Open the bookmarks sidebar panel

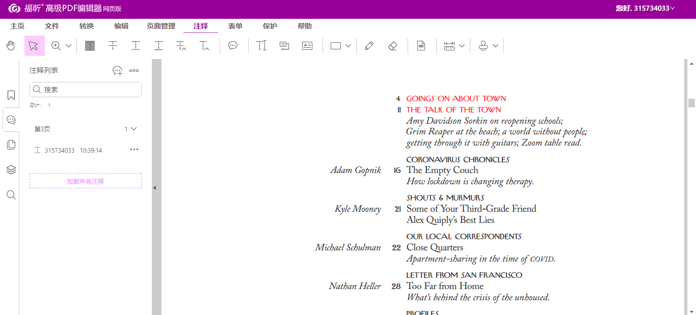[x=11, y=95]
